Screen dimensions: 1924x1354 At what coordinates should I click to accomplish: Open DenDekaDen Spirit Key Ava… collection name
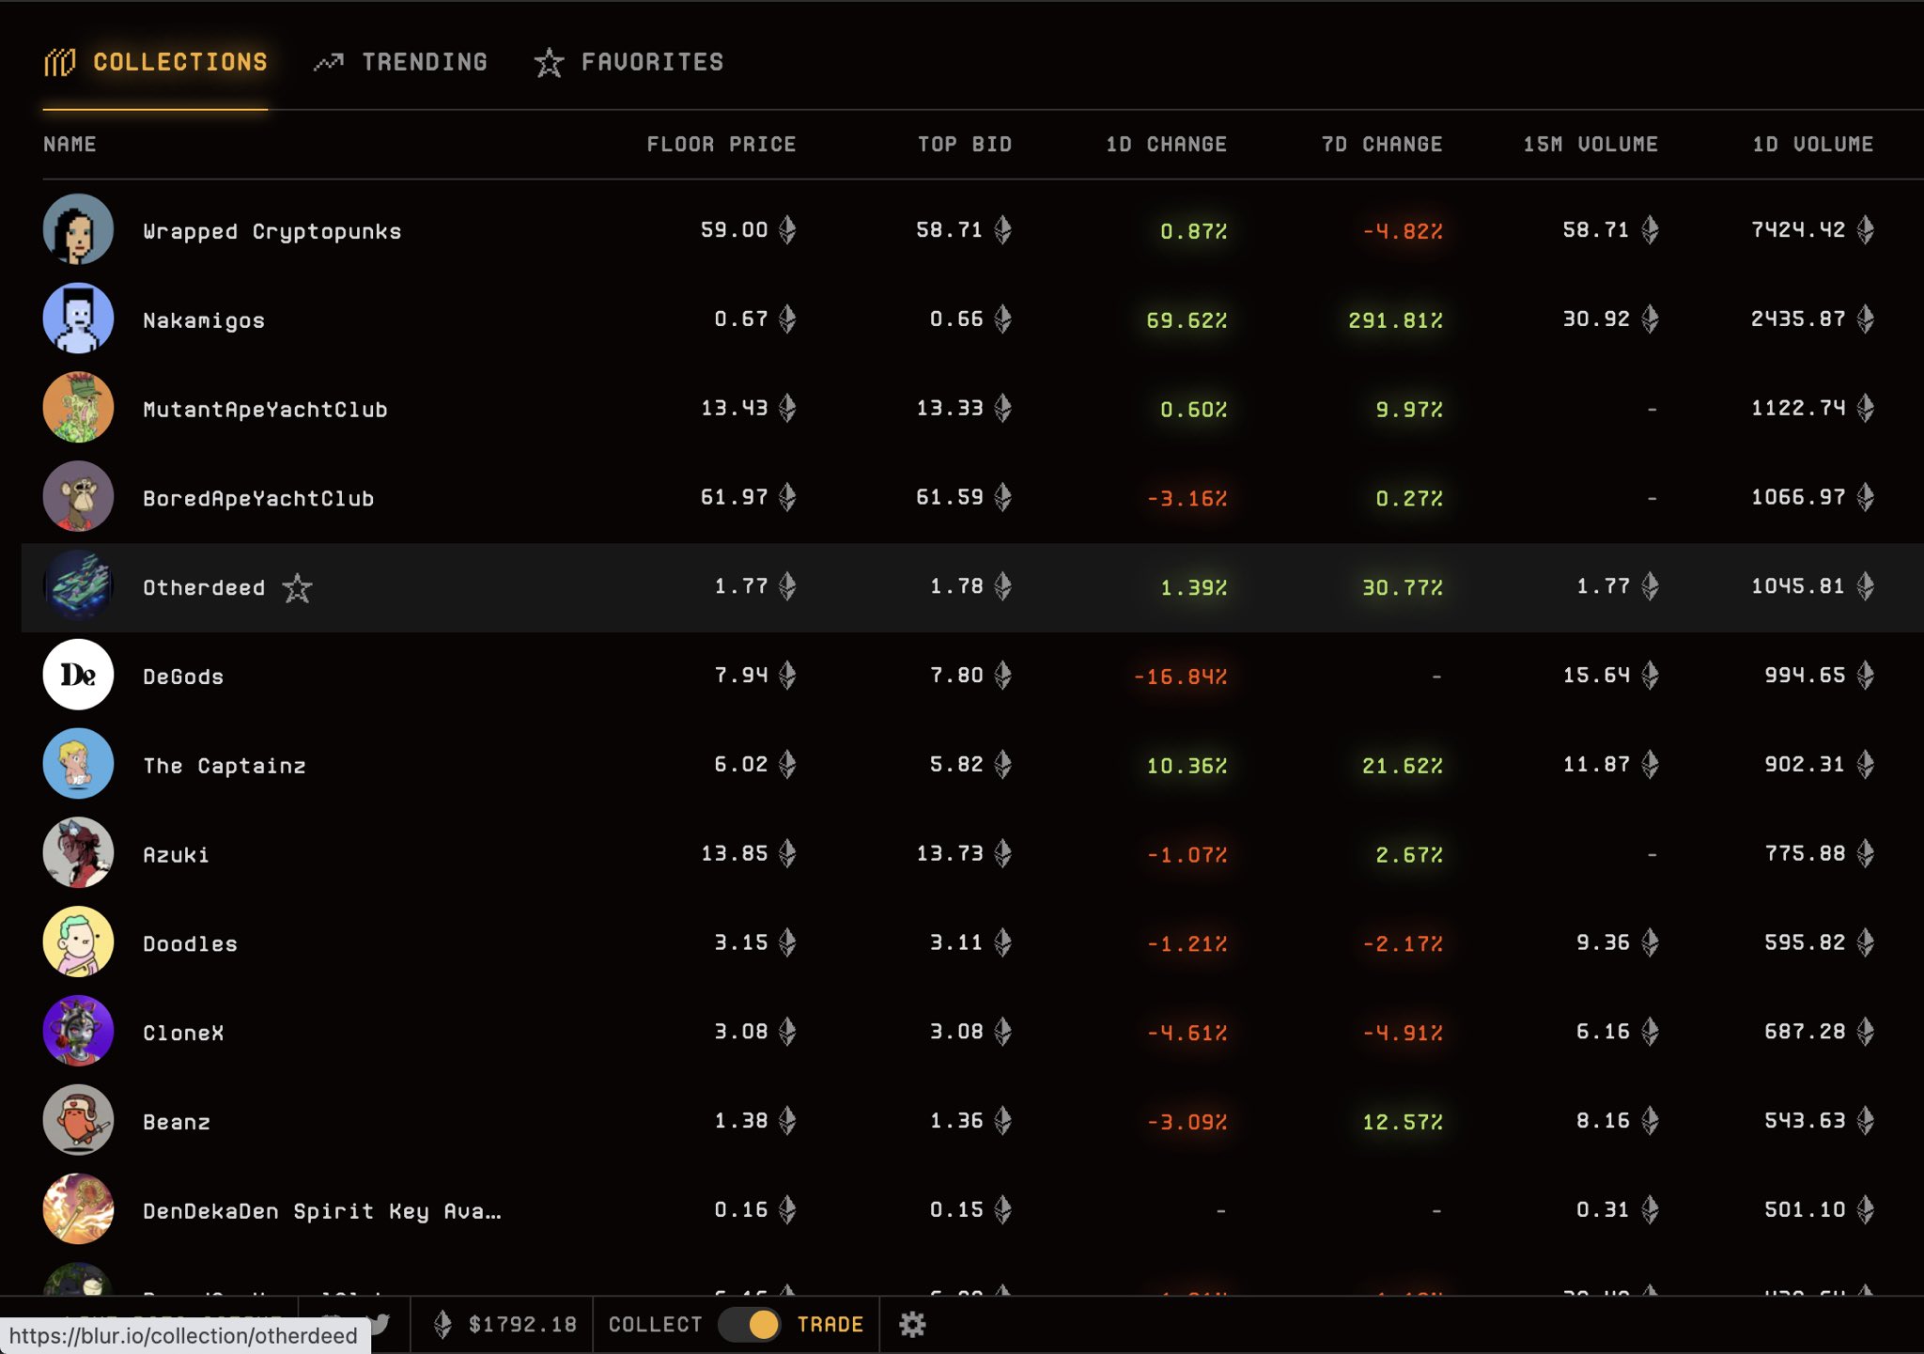pyautogui.click(x=322, y=1211)
